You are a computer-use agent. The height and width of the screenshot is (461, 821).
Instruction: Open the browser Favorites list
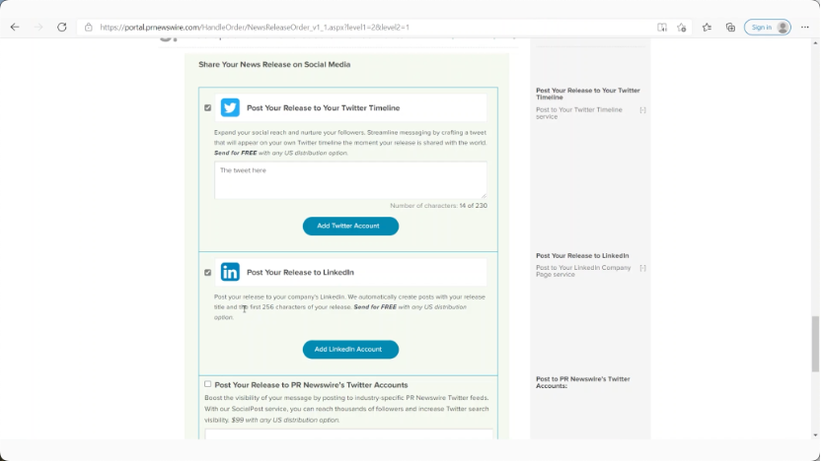click(x=707, y=28)
